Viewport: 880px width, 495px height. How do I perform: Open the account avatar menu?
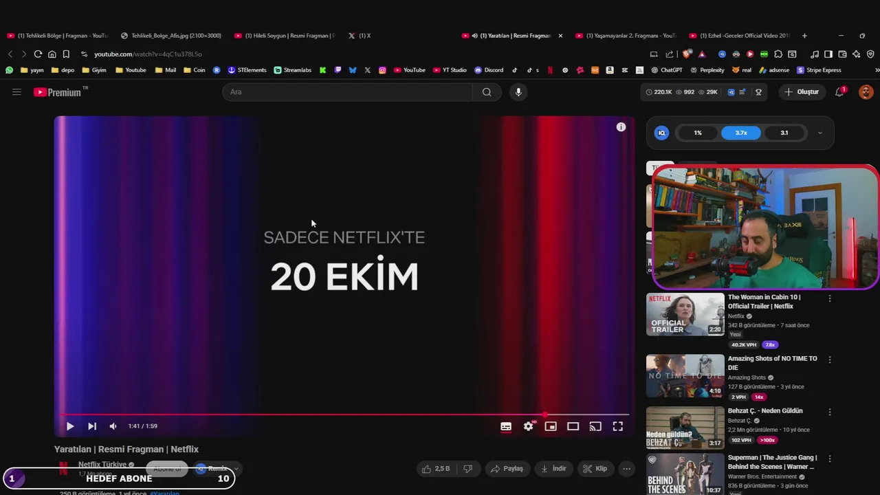point(866,92)
